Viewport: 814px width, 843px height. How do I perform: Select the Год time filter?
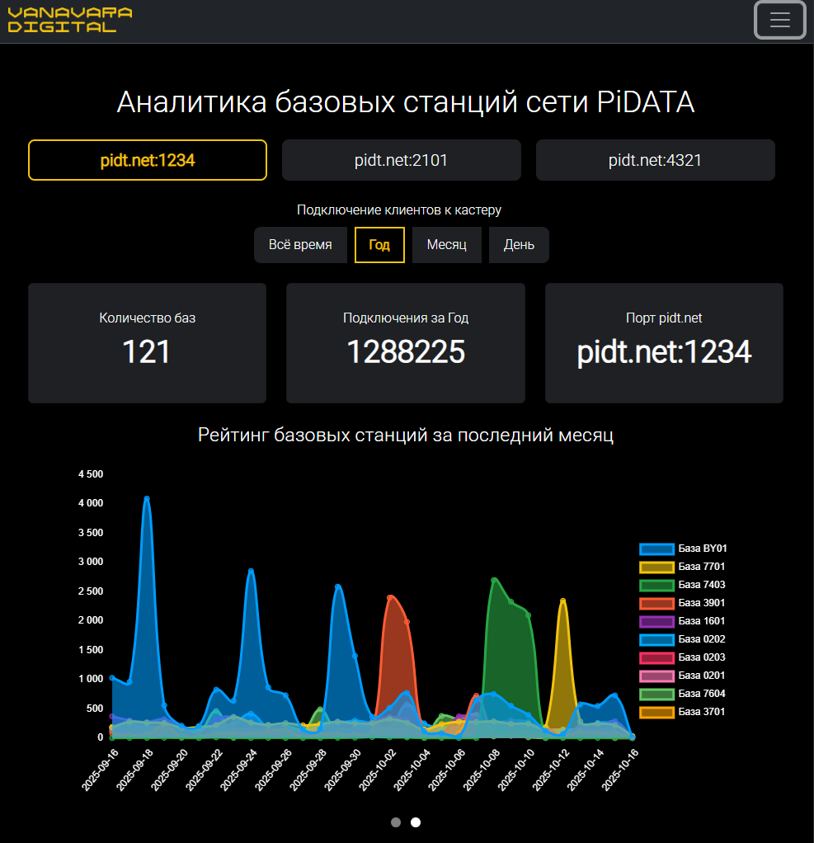pyautogui.click(x=379, y=244)
